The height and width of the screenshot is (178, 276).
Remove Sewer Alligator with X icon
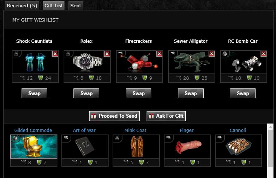(x=211, y=54)
